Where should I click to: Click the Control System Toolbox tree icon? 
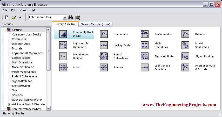[x=9, y=109]
